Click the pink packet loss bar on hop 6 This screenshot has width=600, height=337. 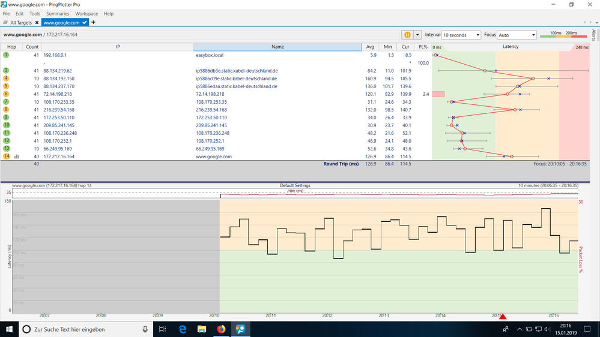point(438,94)
